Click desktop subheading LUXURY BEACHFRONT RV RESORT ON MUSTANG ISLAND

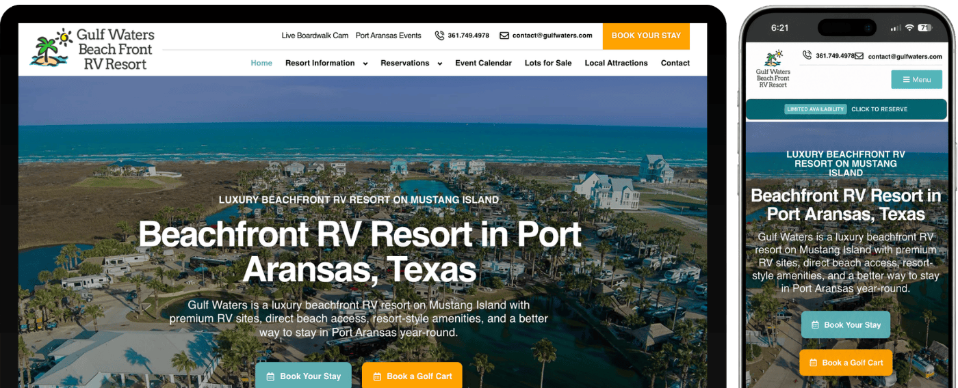(x=359, y=200)
